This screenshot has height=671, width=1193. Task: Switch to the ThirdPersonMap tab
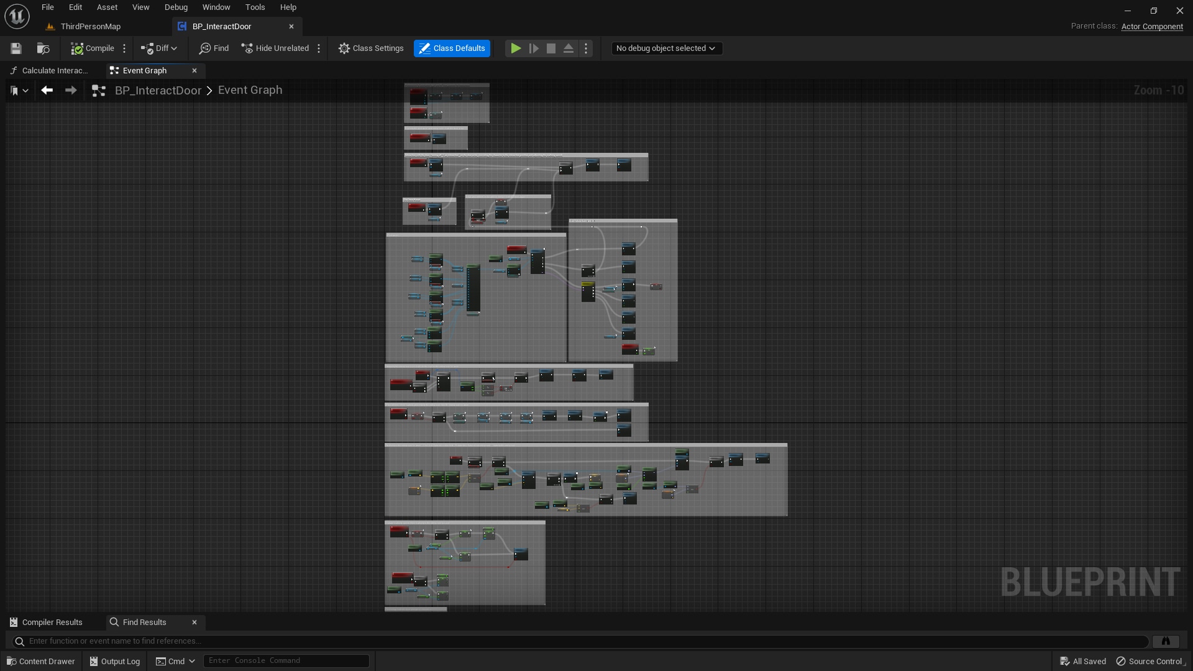pyautogui.click(x=91, y=26)
